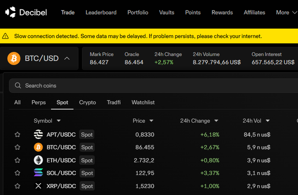The image size is (298, 195).
Task: Click the +3,37% change for SOL
Action: pos(210,173)
